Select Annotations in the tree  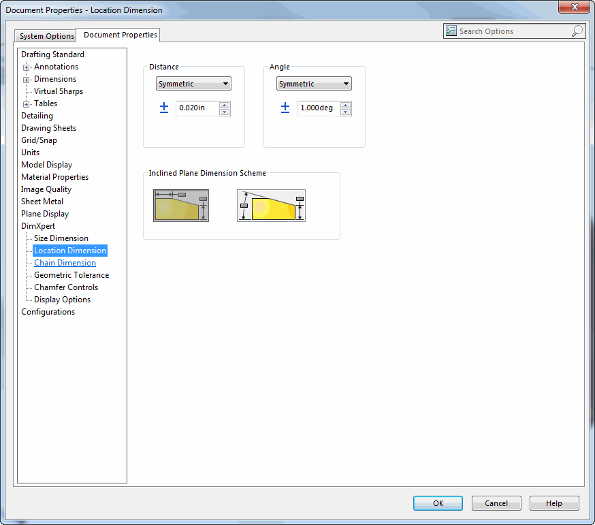[x=56, y=67]
